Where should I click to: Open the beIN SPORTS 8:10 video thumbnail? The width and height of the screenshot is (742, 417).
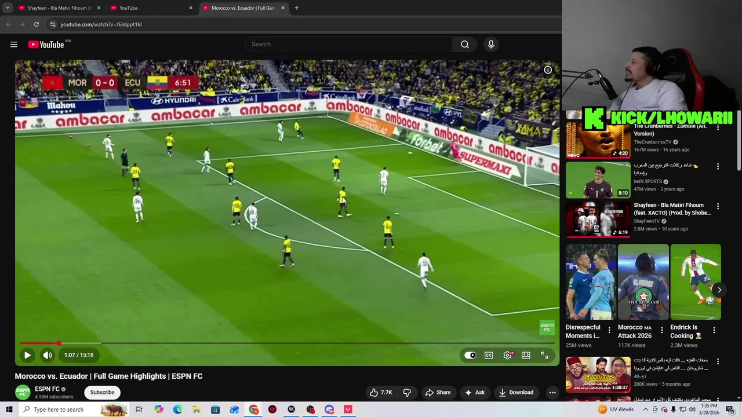pos(598,180)
